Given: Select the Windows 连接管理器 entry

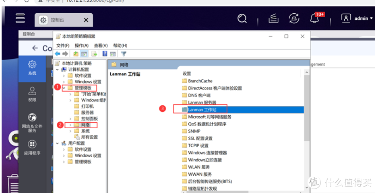Looking at the screenshot, I should (x=205, y=153).
